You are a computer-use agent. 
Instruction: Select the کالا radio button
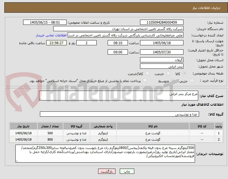coord(184,73)
